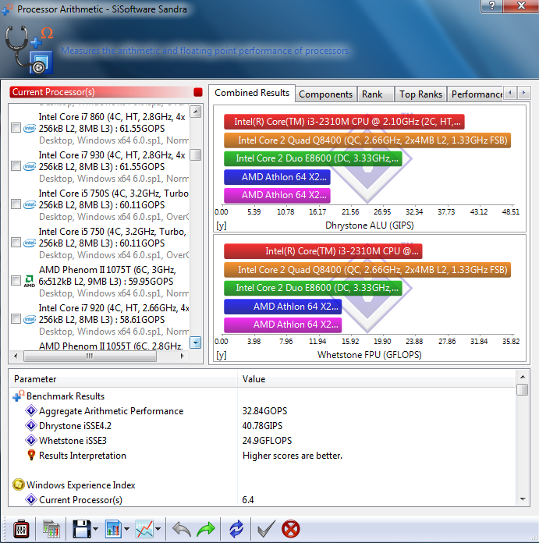Click the stethoscope module icon in header
The height and width of the screenshot is (543, 539).
click(x=30, y=49)
